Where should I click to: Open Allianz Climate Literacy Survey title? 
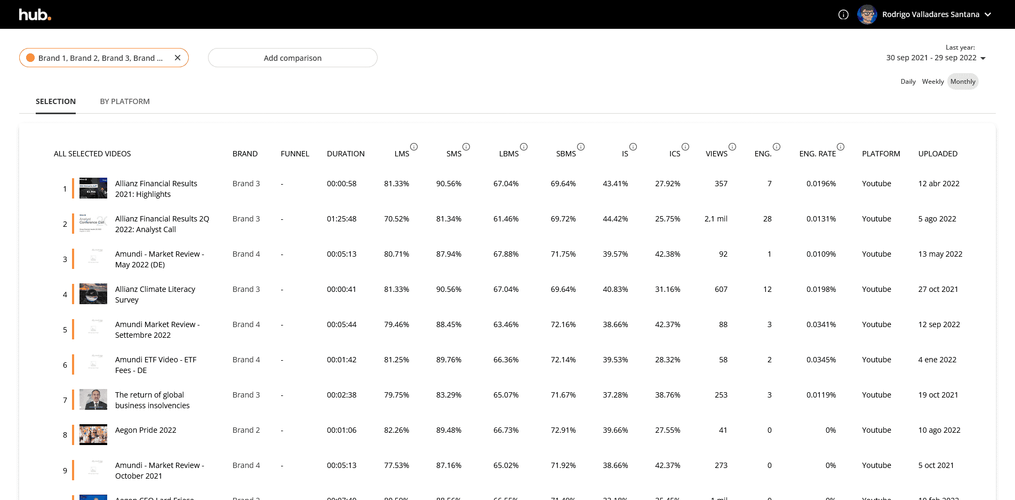(155, 295)
